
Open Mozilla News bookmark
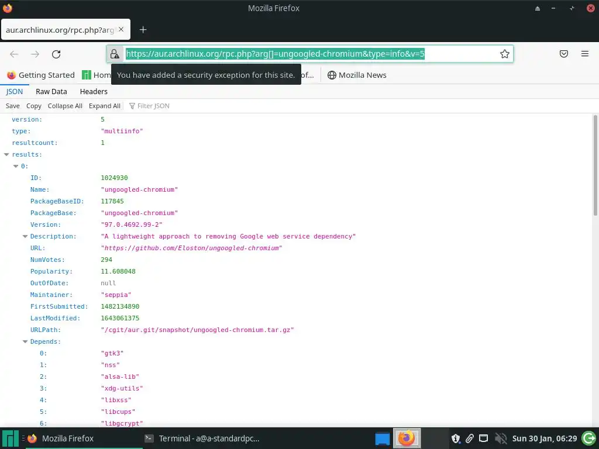[x=357, y=75]
